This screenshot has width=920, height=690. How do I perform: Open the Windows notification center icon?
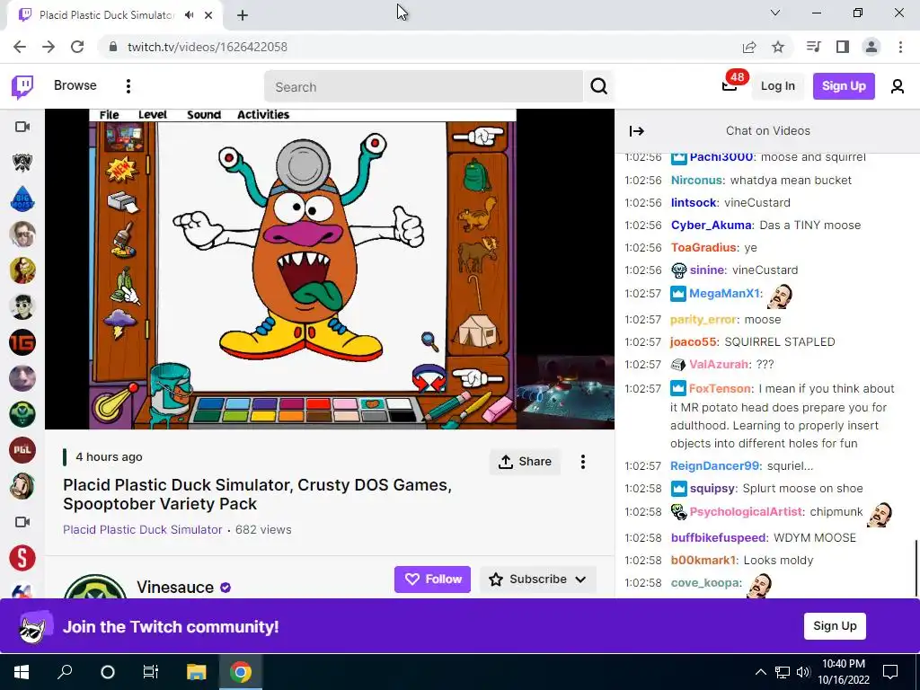point(890,672)
